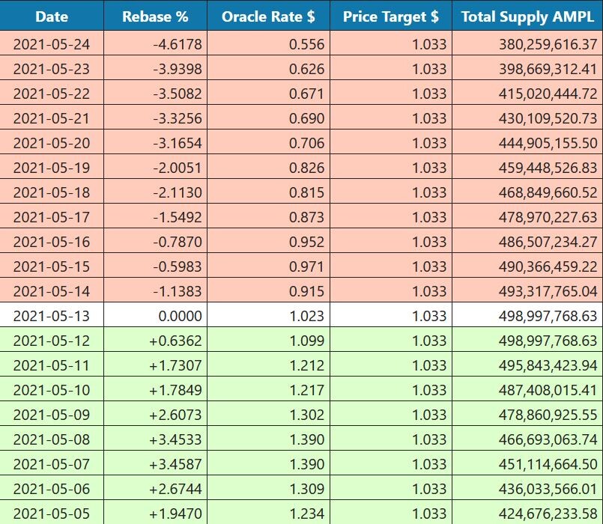Select date cell 2021-05-21

tap(52, 118)
